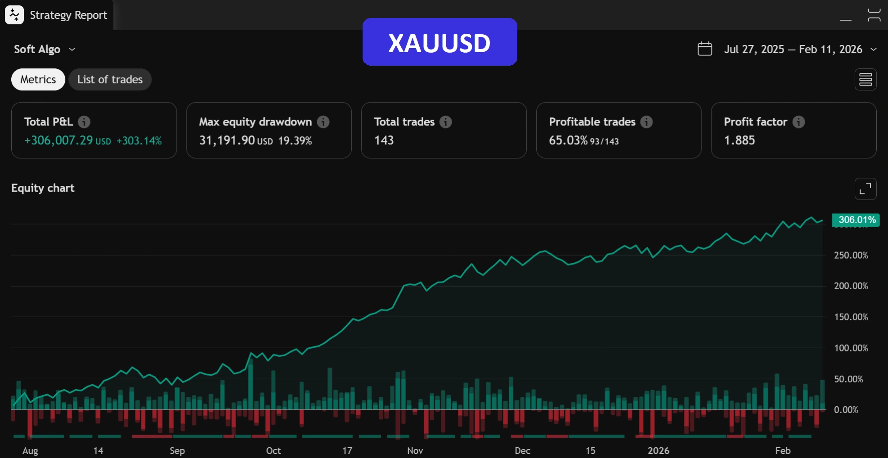This screenshot has height=458, width=888.
Task: Click the Strategy Report title tab
Action: pos(68,15)
